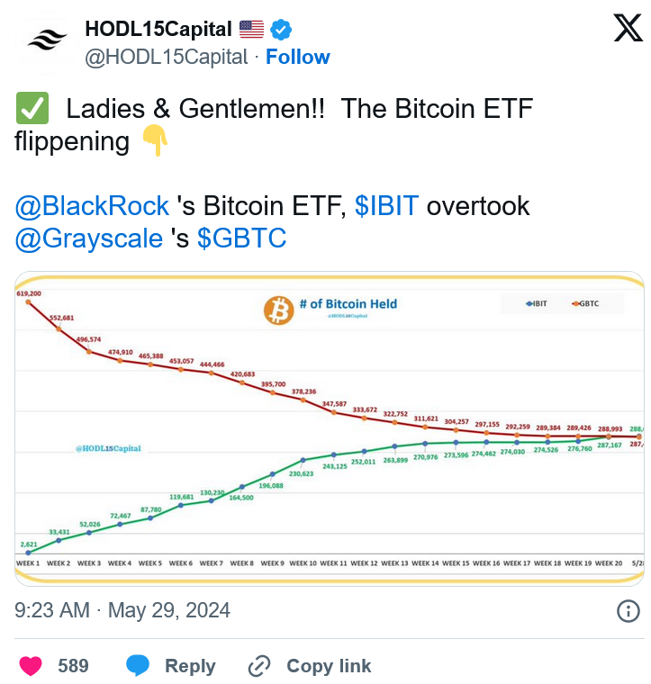Screen dimensions: 651x684
Task: Click the $IBIT cashtag
Action: [x=386, y=205]
